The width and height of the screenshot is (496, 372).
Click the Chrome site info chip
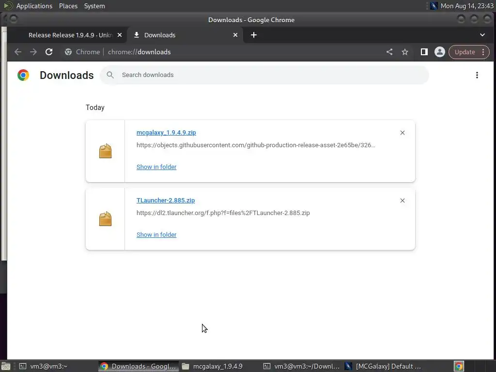82,52
